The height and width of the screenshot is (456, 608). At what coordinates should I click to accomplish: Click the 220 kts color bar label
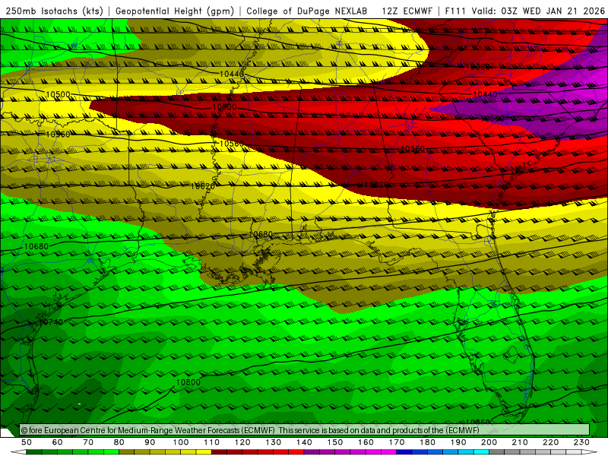coord(550,442)
